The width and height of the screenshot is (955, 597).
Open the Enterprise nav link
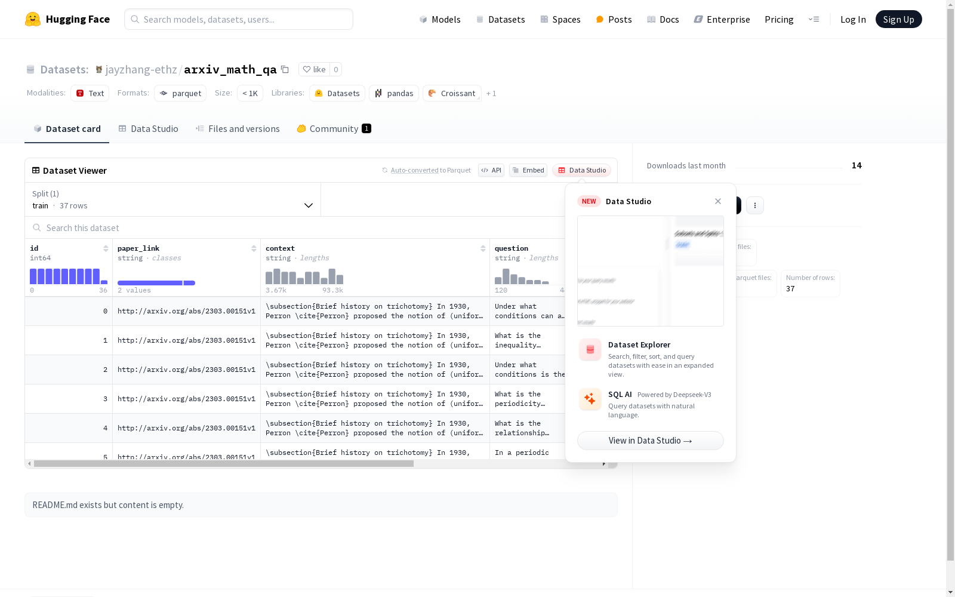click(722, 20)
